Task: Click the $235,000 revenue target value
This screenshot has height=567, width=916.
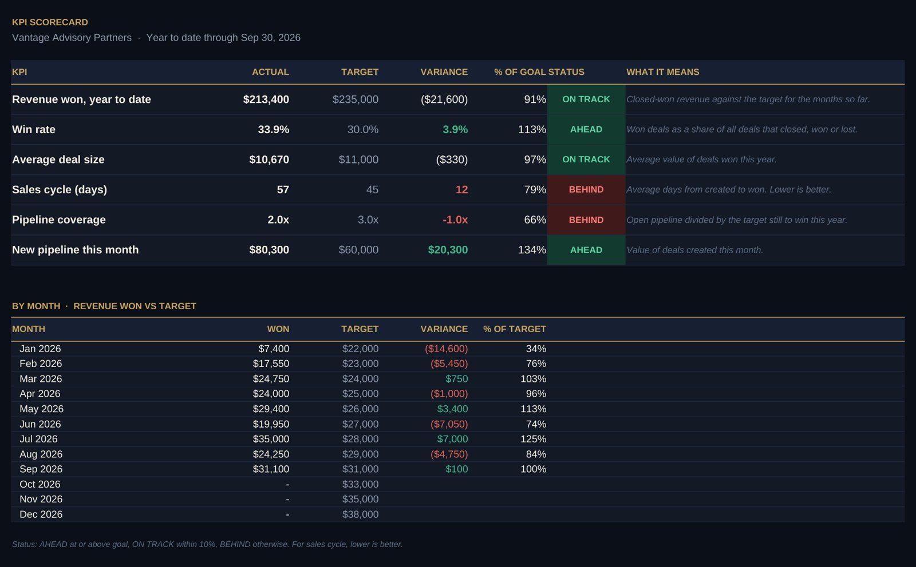Action: tap(355, 99)
